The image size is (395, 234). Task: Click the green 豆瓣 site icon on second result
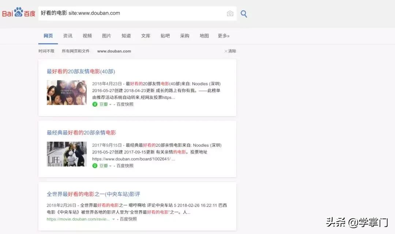coord(95,165)
